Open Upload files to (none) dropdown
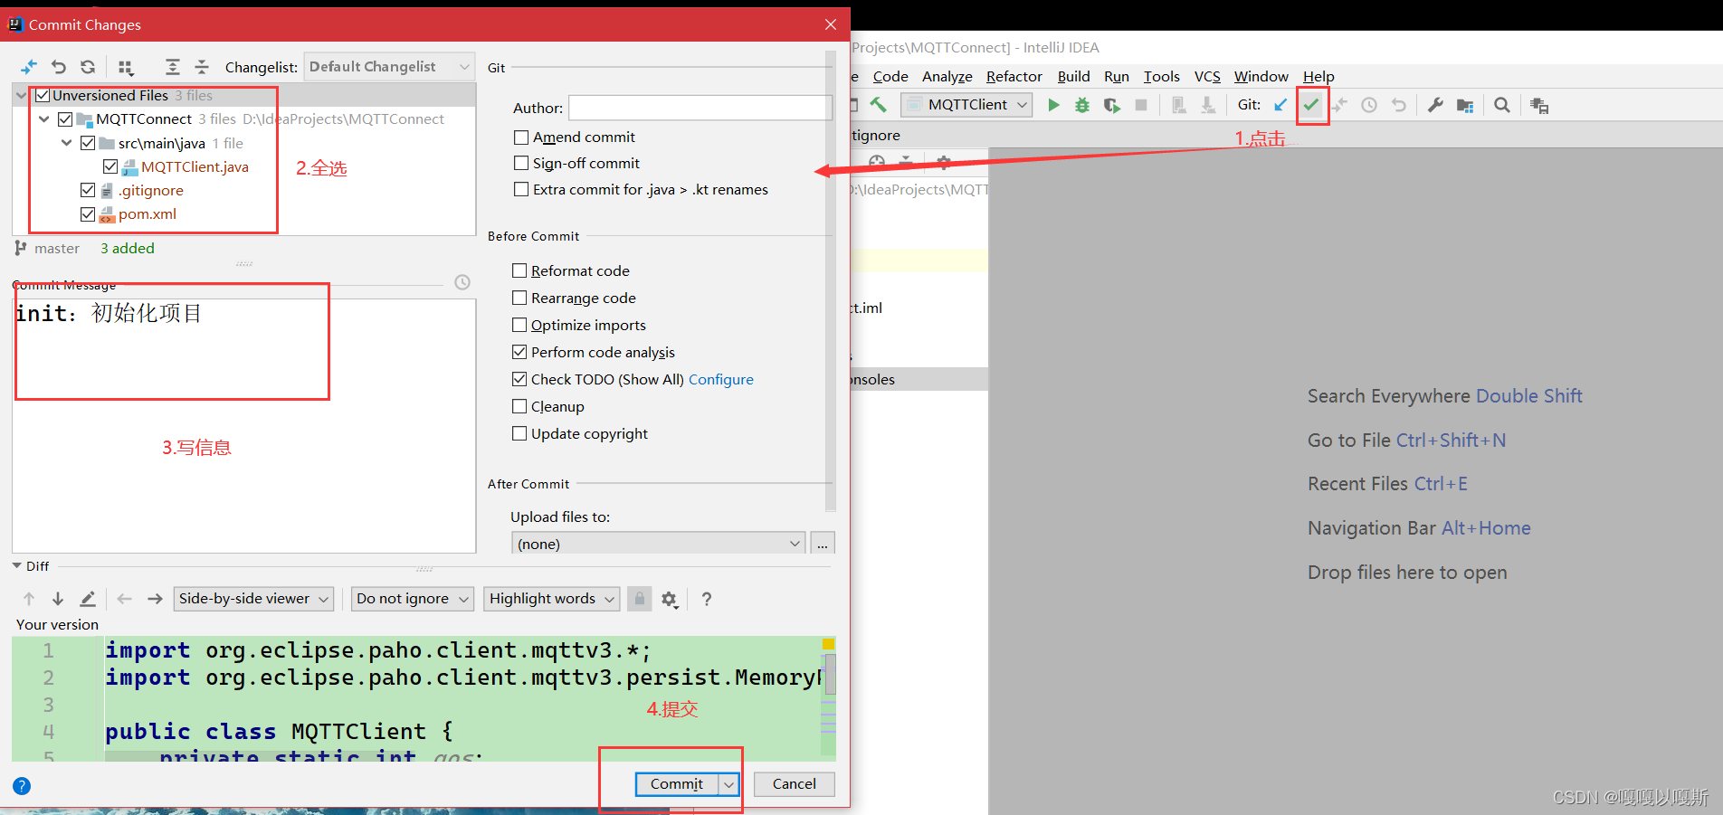The width and height of the screenshot is (1723, 815). [x=658, y=544]
